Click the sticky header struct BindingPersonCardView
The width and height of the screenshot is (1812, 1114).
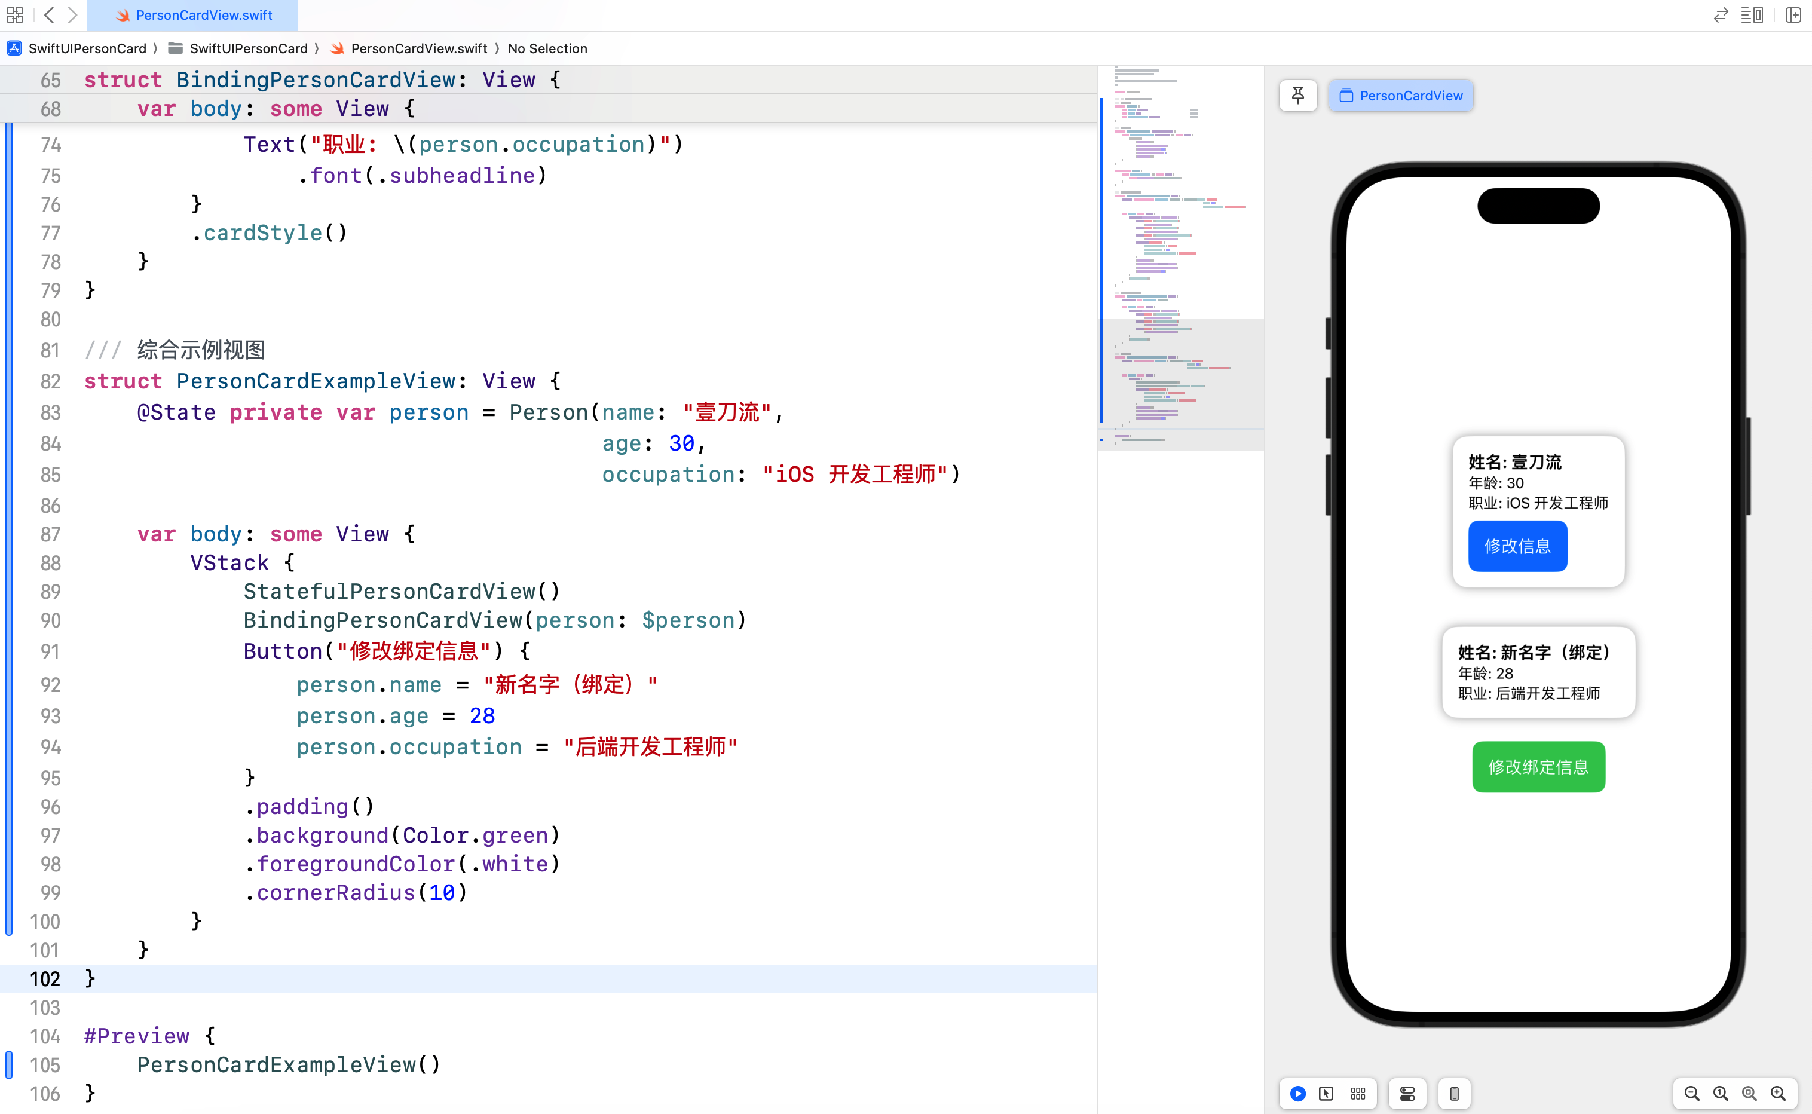coord(322,79)
